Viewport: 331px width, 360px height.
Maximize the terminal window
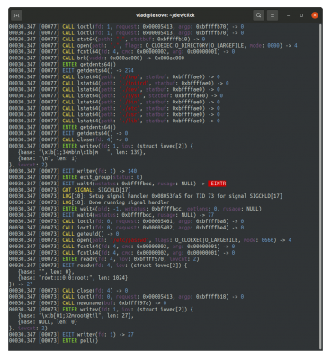pyautogui.click(x=301, y=15)
